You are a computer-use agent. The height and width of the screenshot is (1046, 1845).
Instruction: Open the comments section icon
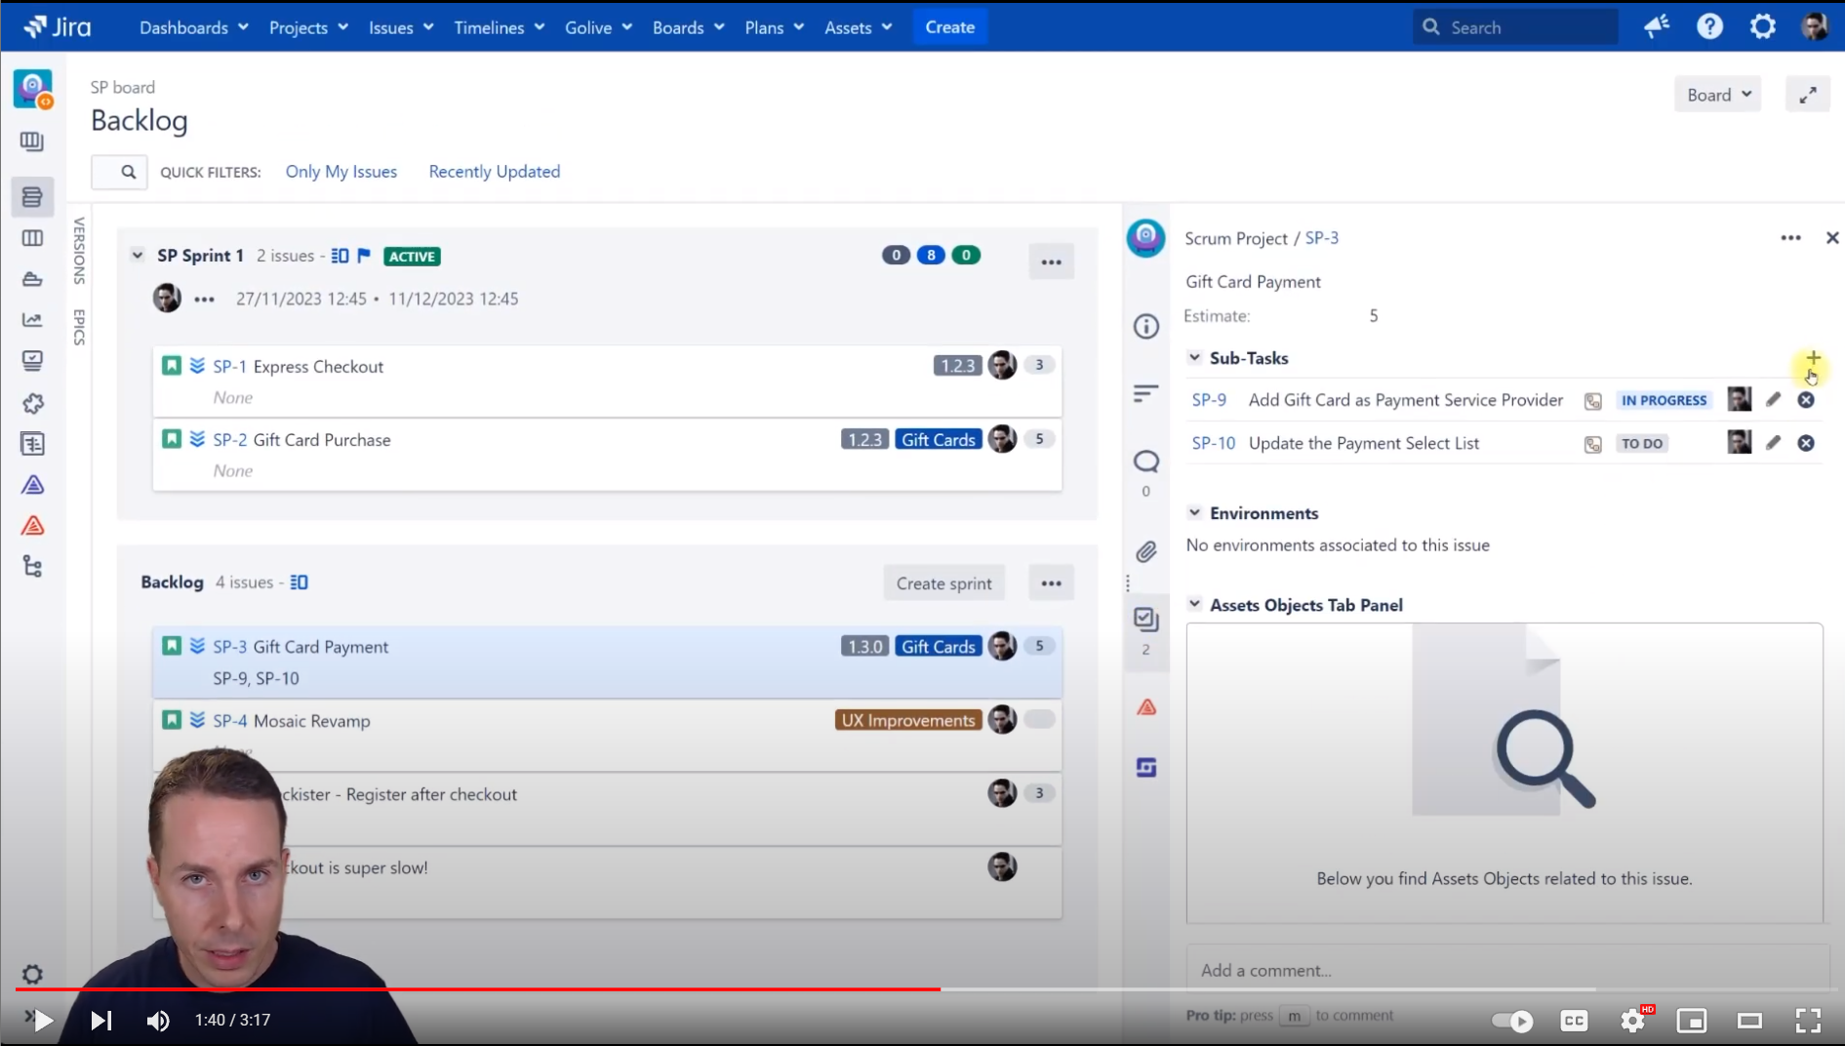click(1145, 462)
